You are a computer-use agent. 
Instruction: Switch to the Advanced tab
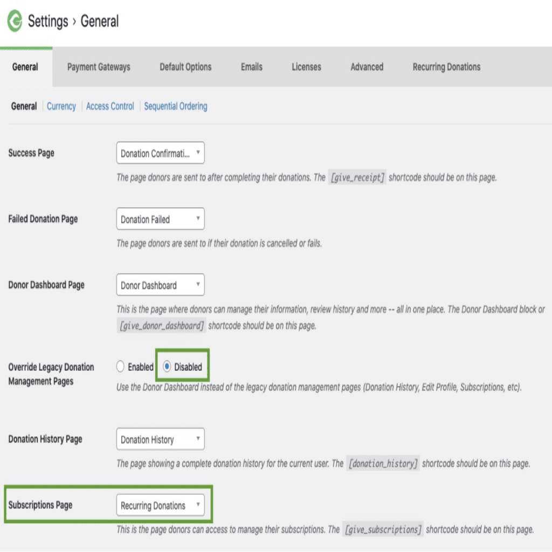[x=367, y=67]
